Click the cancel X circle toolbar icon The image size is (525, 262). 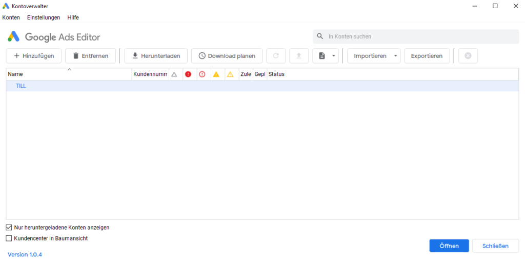coord(468,56)
